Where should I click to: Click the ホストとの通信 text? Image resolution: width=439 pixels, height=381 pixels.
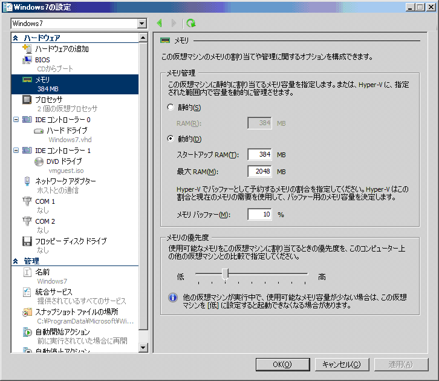coord(58,190)
